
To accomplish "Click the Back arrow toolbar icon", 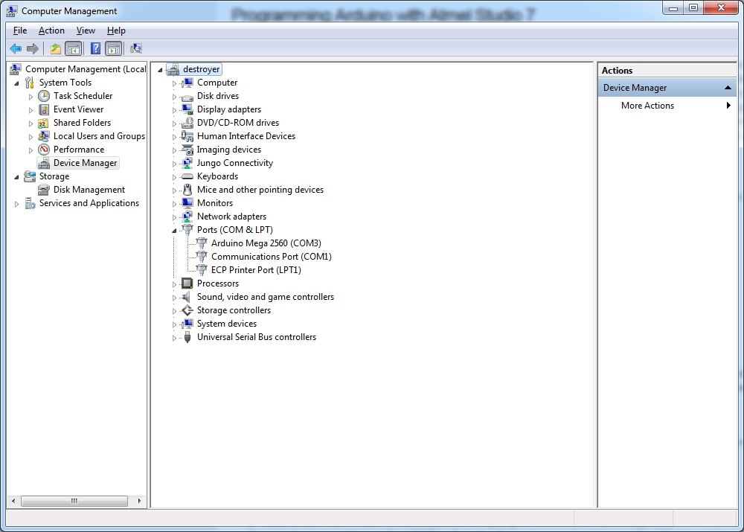I will [15, 49].
